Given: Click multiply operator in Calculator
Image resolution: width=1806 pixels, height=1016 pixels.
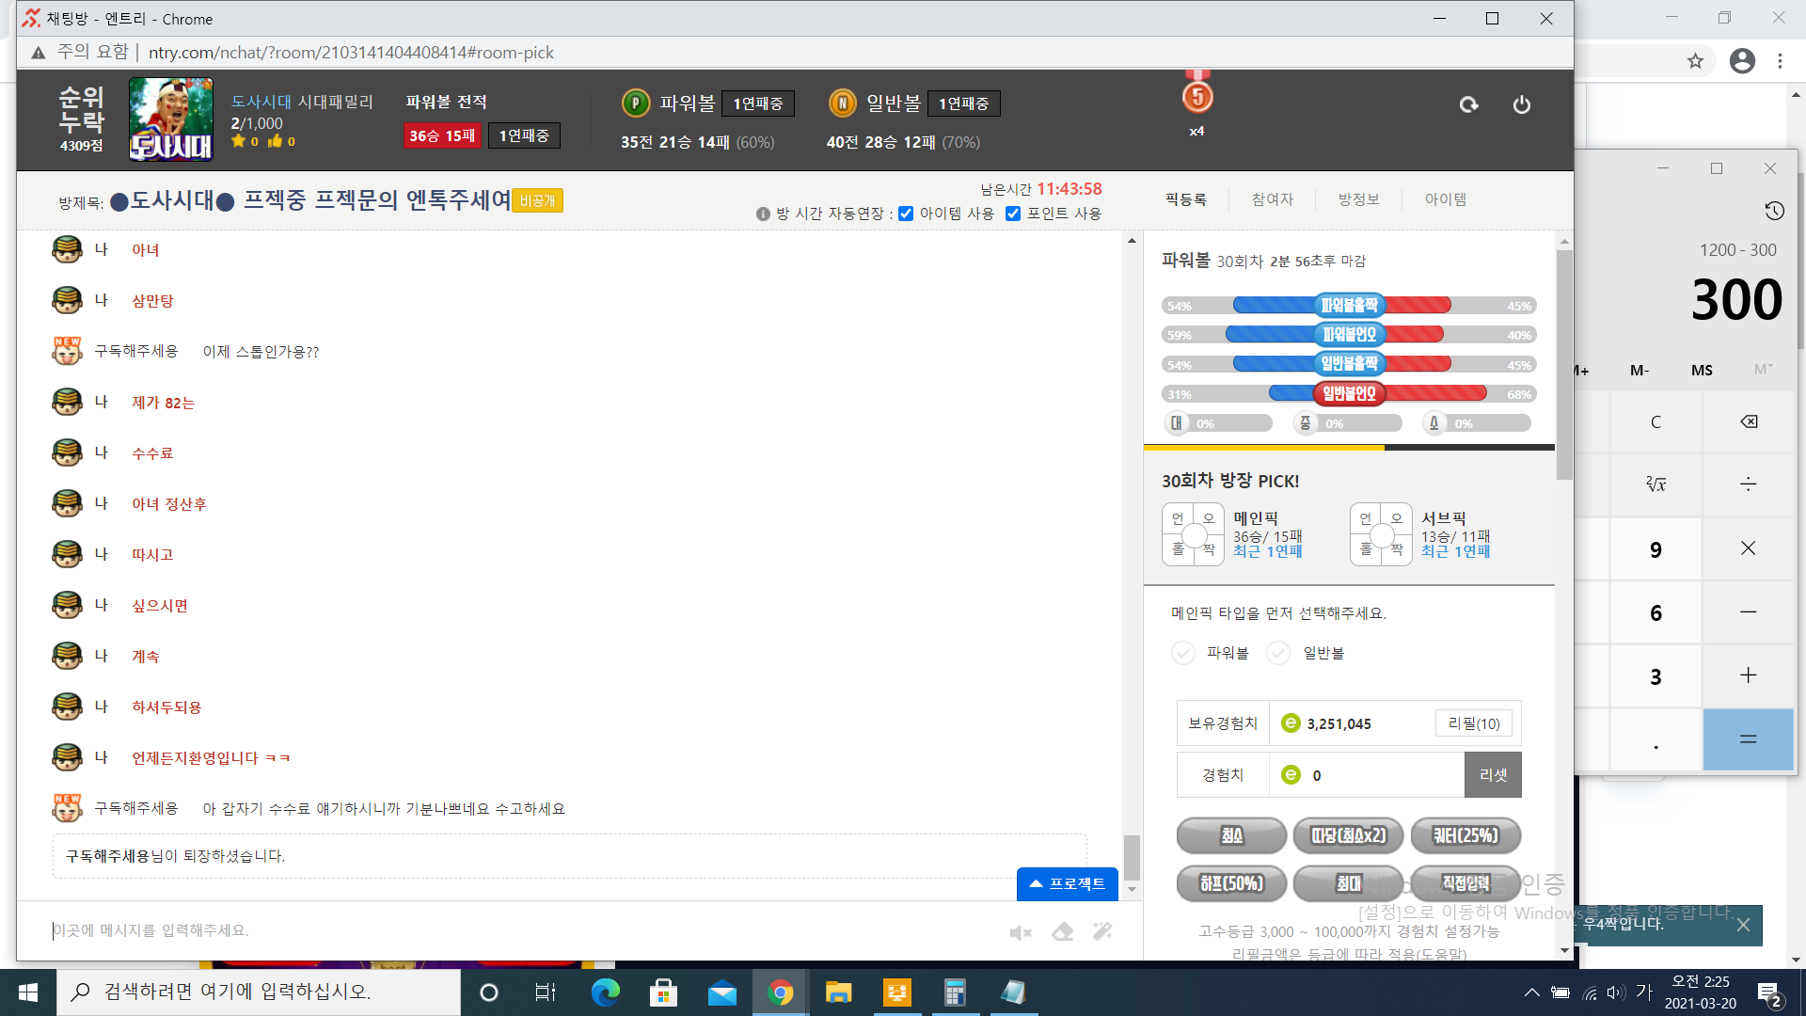Looking at the screenshot, I should pos(1749,548).
